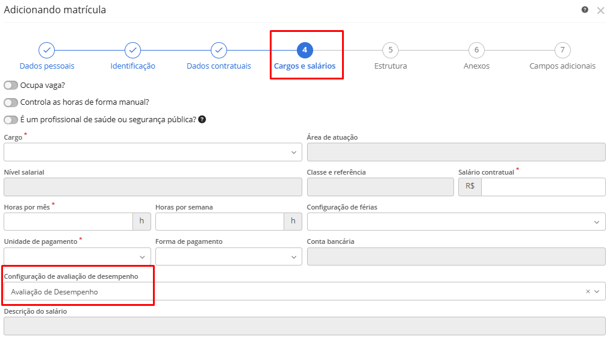Expand the Forma de pagamento dropdown
Screen dimensions: 610x345
[228, 257]
